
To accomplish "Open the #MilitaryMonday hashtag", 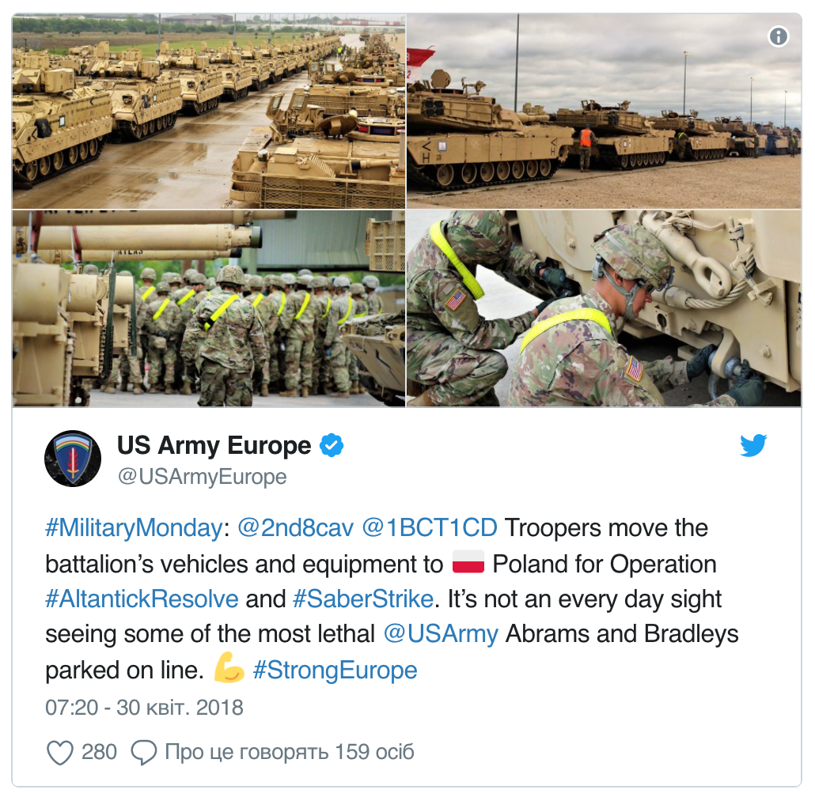I will 134,528.
